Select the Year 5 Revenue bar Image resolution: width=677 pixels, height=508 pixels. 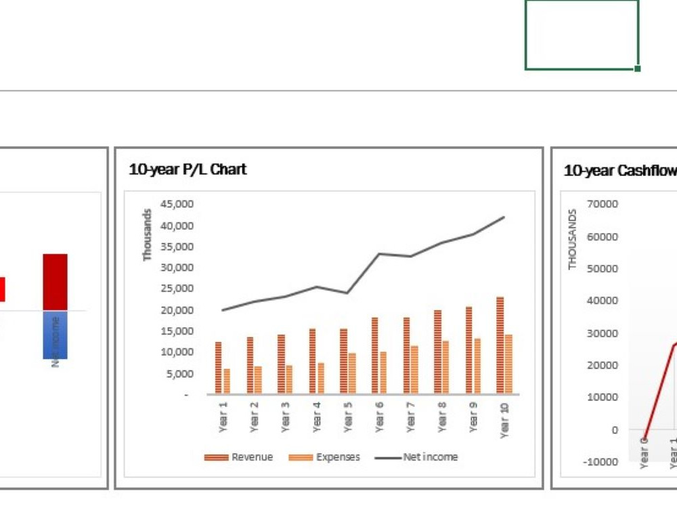(x=343, y=361)
